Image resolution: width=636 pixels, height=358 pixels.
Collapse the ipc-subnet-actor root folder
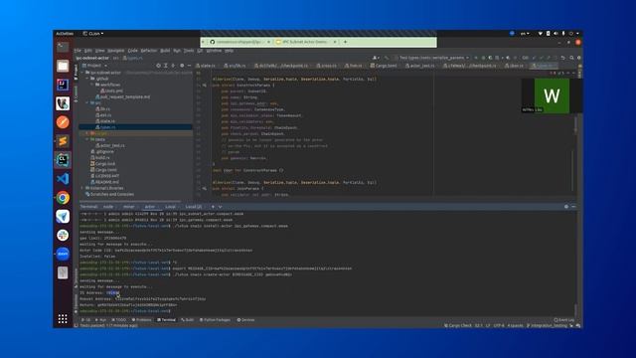(83, 73)
